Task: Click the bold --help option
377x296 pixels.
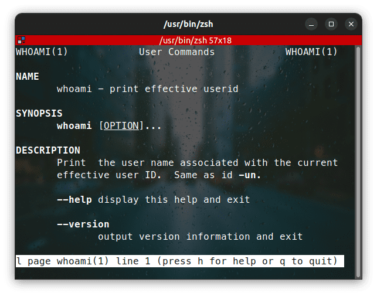Action: 74,199
